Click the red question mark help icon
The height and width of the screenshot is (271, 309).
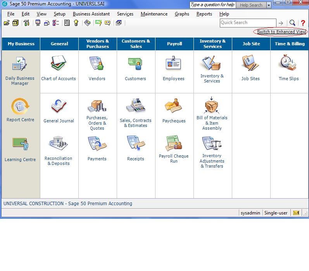tap(303, 23)
